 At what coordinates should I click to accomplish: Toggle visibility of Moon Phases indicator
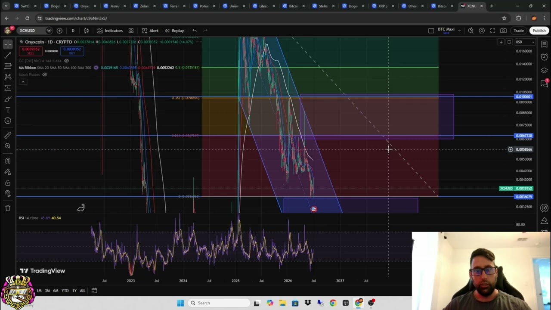[x=44, y=74]
